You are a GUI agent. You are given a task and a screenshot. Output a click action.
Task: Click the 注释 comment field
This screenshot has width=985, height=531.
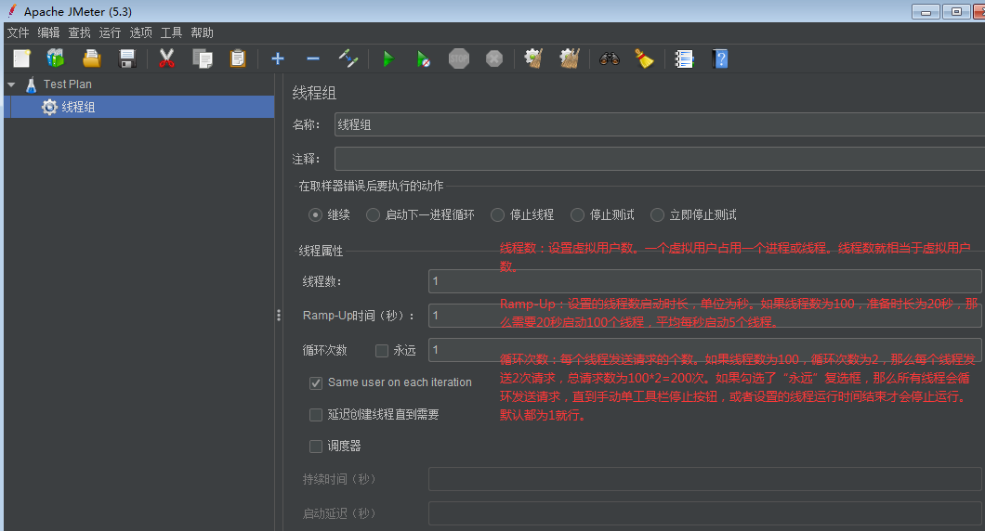click(660, 159)
